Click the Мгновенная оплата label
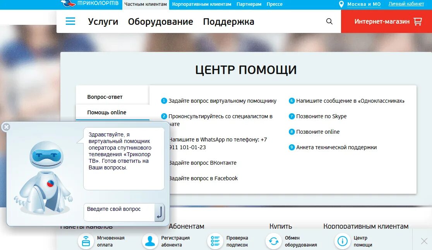The height and width of the screenshot is (250, 432). [x=111, y=241]
